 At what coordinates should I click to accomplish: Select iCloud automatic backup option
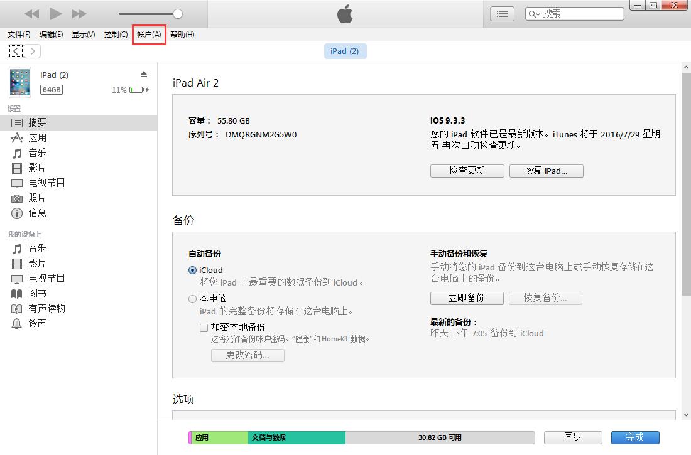tap(193, 270)
